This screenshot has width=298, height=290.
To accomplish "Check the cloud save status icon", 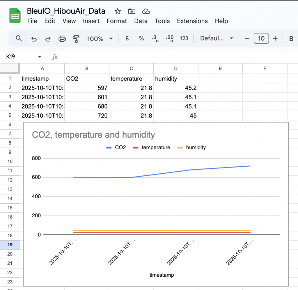I will click(146, 11).
